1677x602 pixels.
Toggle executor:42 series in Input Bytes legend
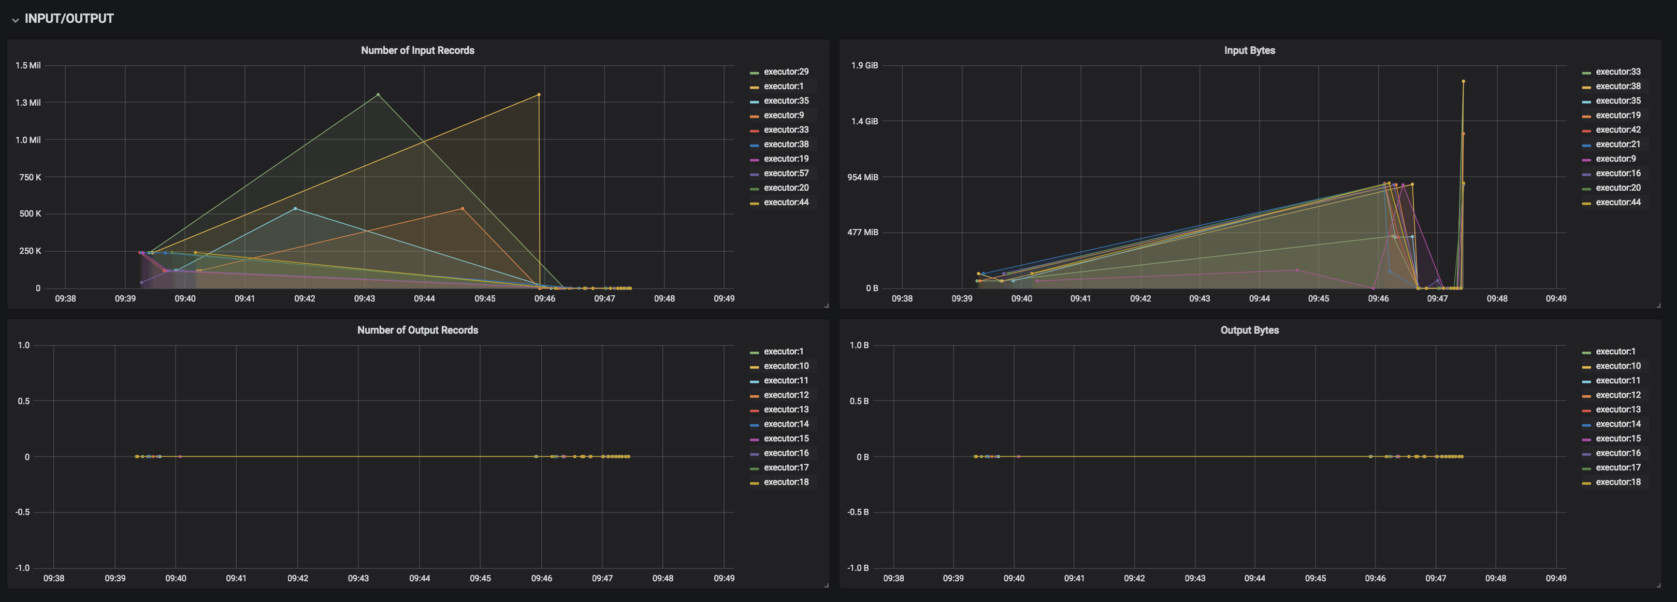click(1618, 130)
